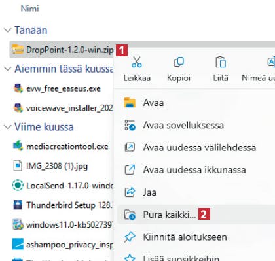The height and width of the screenshot is (261, 275).
Task: Click the LocalSend file icon
Action: point(18,185)
